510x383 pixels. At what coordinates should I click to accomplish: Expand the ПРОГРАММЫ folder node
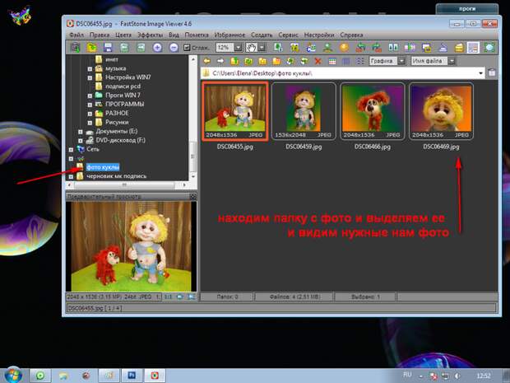(90, 105)
